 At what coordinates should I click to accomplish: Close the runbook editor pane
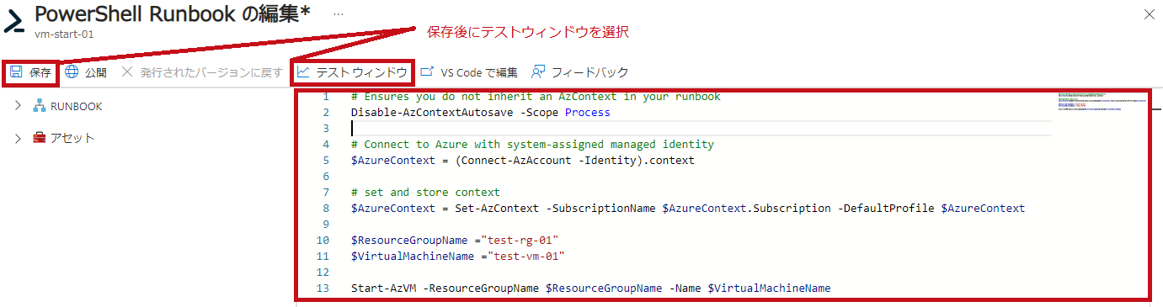tap(1150, 14)
